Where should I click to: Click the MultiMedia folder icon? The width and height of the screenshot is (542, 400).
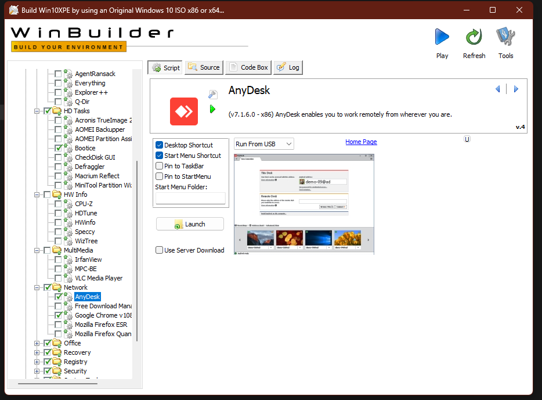coord(57,250)
